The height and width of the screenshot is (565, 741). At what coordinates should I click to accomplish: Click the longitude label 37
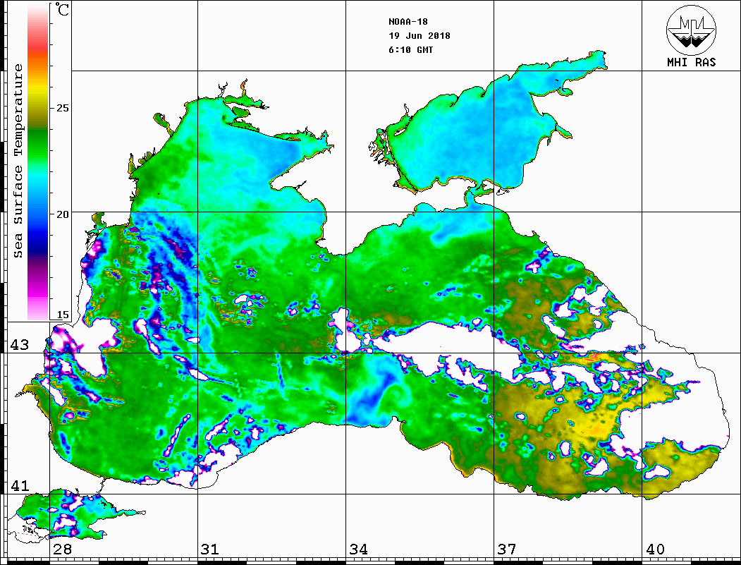pos(507,549)
